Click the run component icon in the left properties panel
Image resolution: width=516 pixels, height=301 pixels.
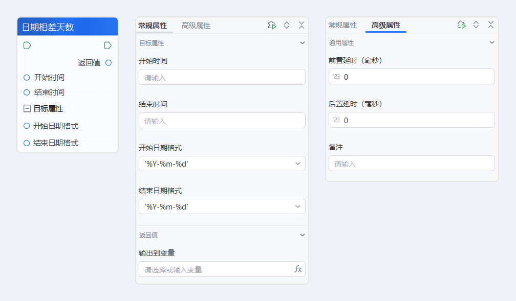coord(272,25)
